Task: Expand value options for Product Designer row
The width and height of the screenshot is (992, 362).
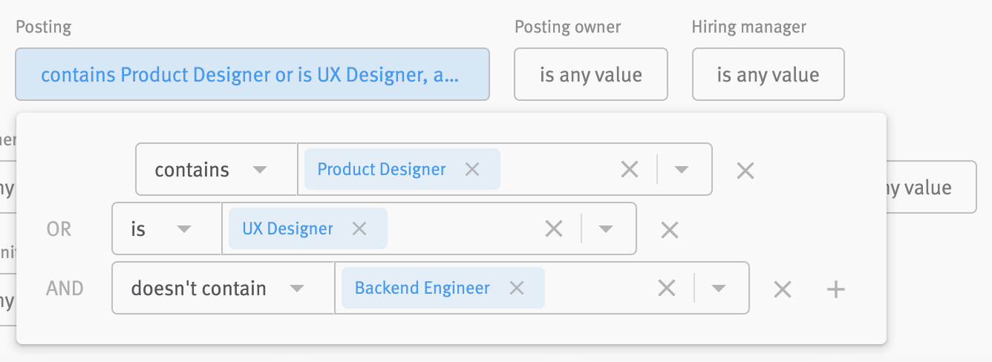Action: (x=682, y=169)
